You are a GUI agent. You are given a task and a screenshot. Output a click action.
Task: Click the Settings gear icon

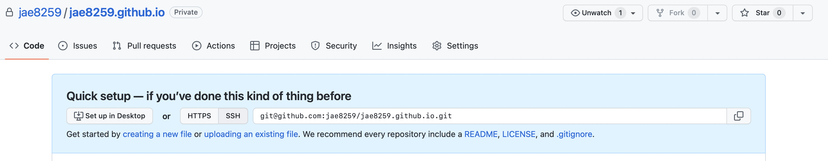tap(437, 46)
